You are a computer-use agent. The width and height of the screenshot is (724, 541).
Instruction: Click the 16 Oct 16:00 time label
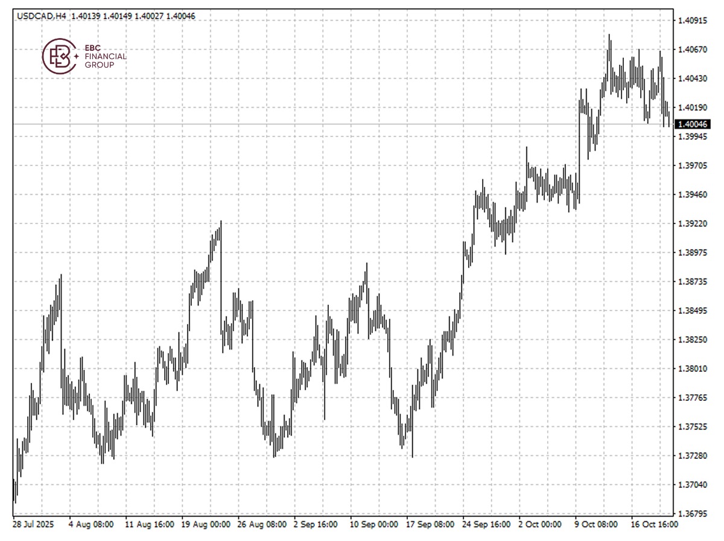pyautogui.click(x=654, y=525)
